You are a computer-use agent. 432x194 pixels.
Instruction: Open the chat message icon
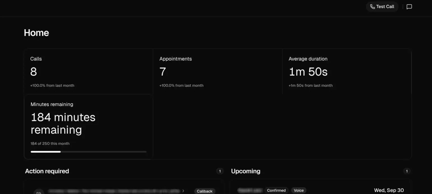coord(409,7)
